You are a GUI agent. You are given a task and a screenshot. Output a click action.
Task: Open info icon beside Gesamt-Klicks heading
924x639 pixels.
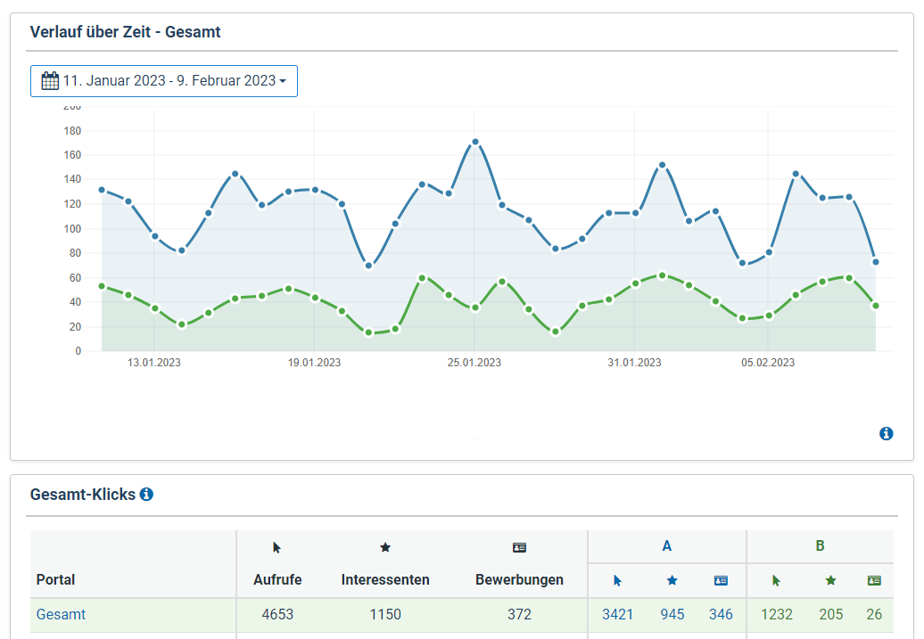(x=146, y=494)
